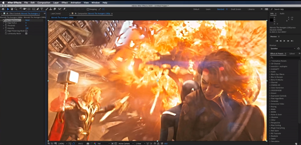The image size is (301, 145).
Task: Select the Rectangle shape tool
Action: pos(33,9)
